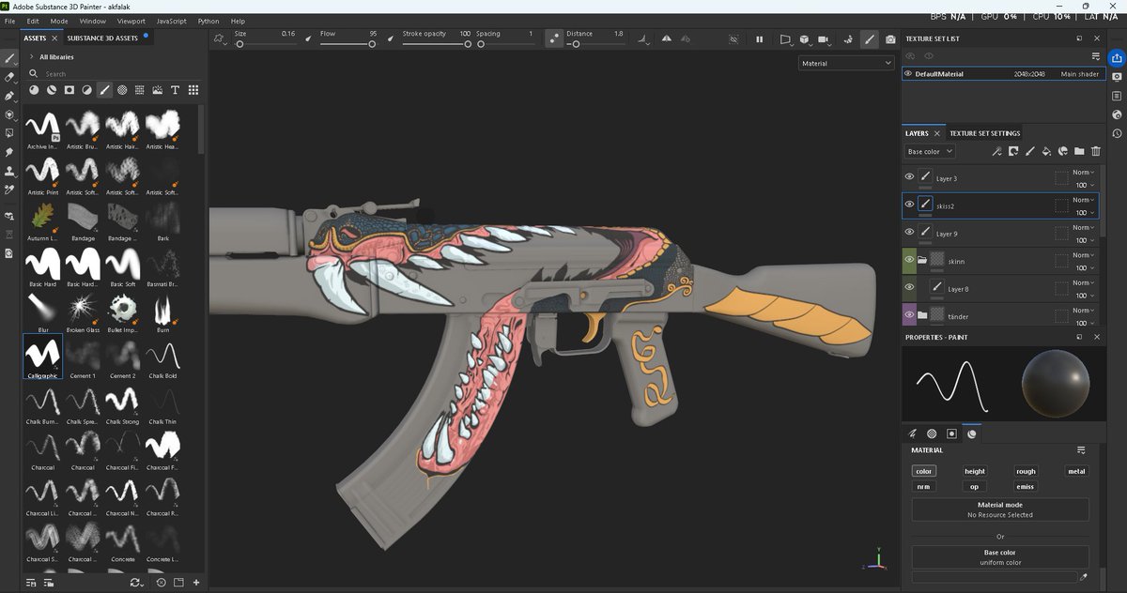Select the Material picker eyedropper tool
This screenshot has height=593, width=1127.
click(x=9, y=190)
